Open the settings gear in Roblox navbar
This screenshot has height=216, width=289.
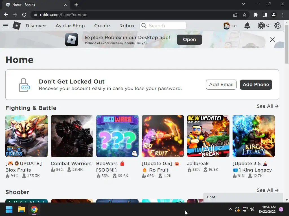pos(278,26)
